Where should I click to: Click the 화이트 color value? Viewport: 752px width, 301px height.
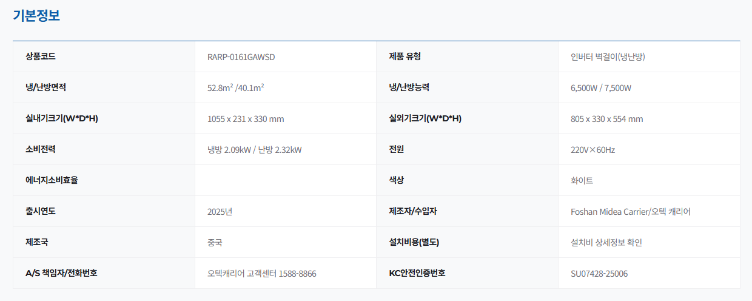tap(582, 181)
